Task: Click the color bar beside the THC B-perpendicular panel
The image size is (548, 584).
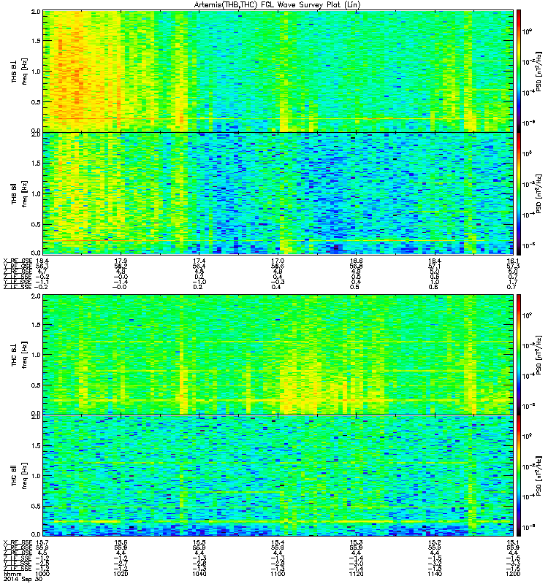Action: click(519, 354)
